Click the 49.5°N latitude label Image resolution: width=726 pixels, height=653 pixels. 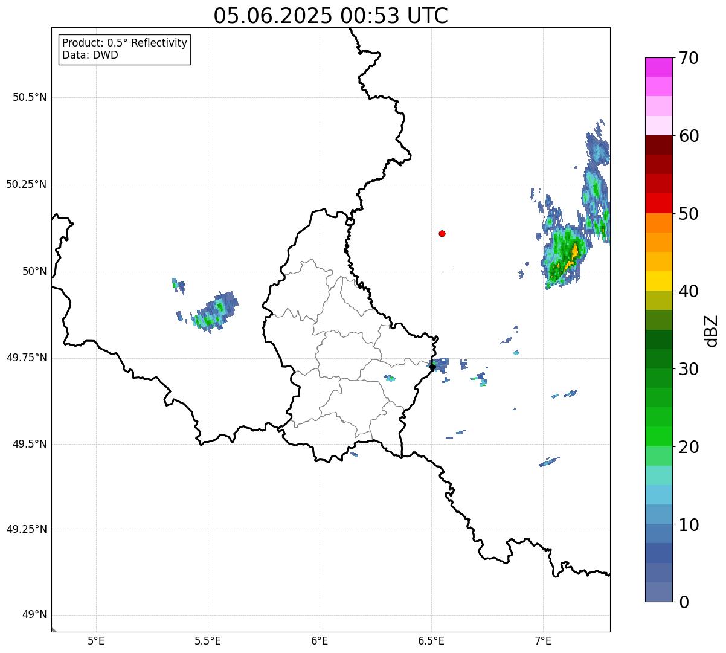30,444
